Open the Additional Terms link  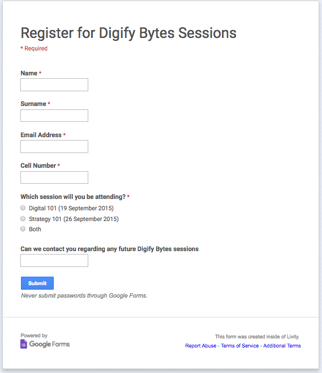[x=282, y=346]
